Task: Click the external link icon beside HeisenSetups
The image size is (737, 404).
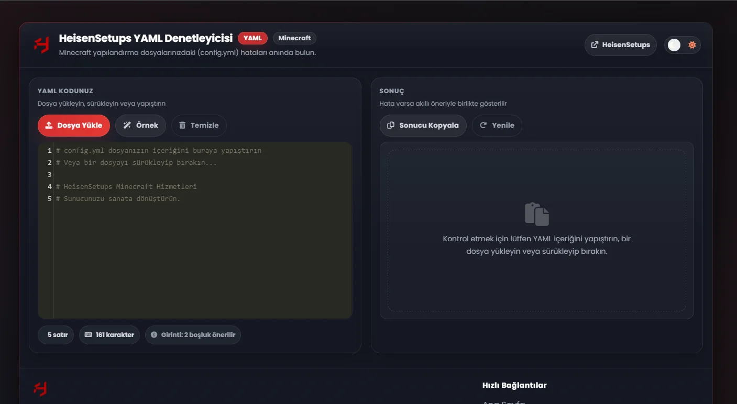Action: [x=595, y=45]
